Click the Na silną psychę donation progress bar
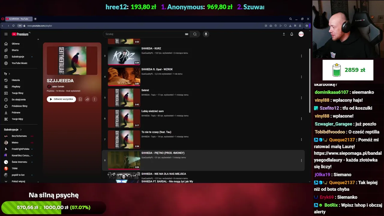The height and width of the screenshot is (216, 384). (53, 208)
